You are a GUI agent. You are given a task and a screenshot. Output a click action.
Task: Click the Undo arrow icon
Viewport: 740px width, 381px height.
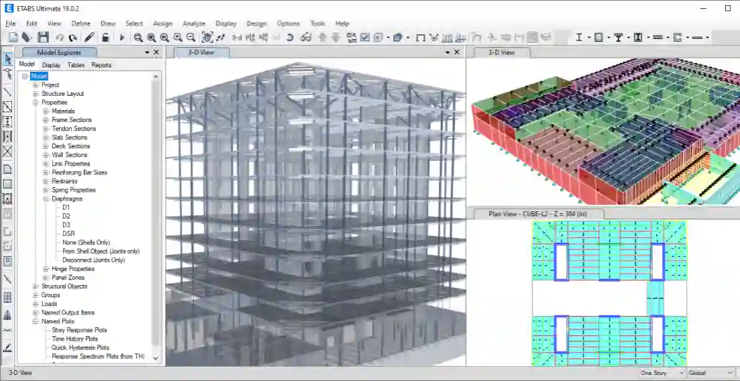pyautogui.click(x=59, y=37)
